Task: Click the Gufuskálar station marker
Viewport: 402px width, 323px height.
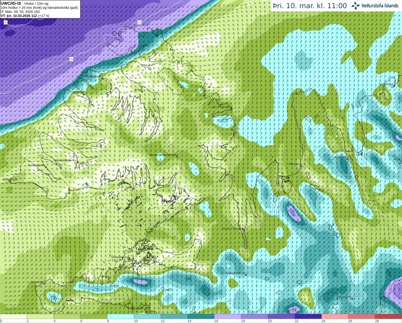Action: click(x=44, y=283)
